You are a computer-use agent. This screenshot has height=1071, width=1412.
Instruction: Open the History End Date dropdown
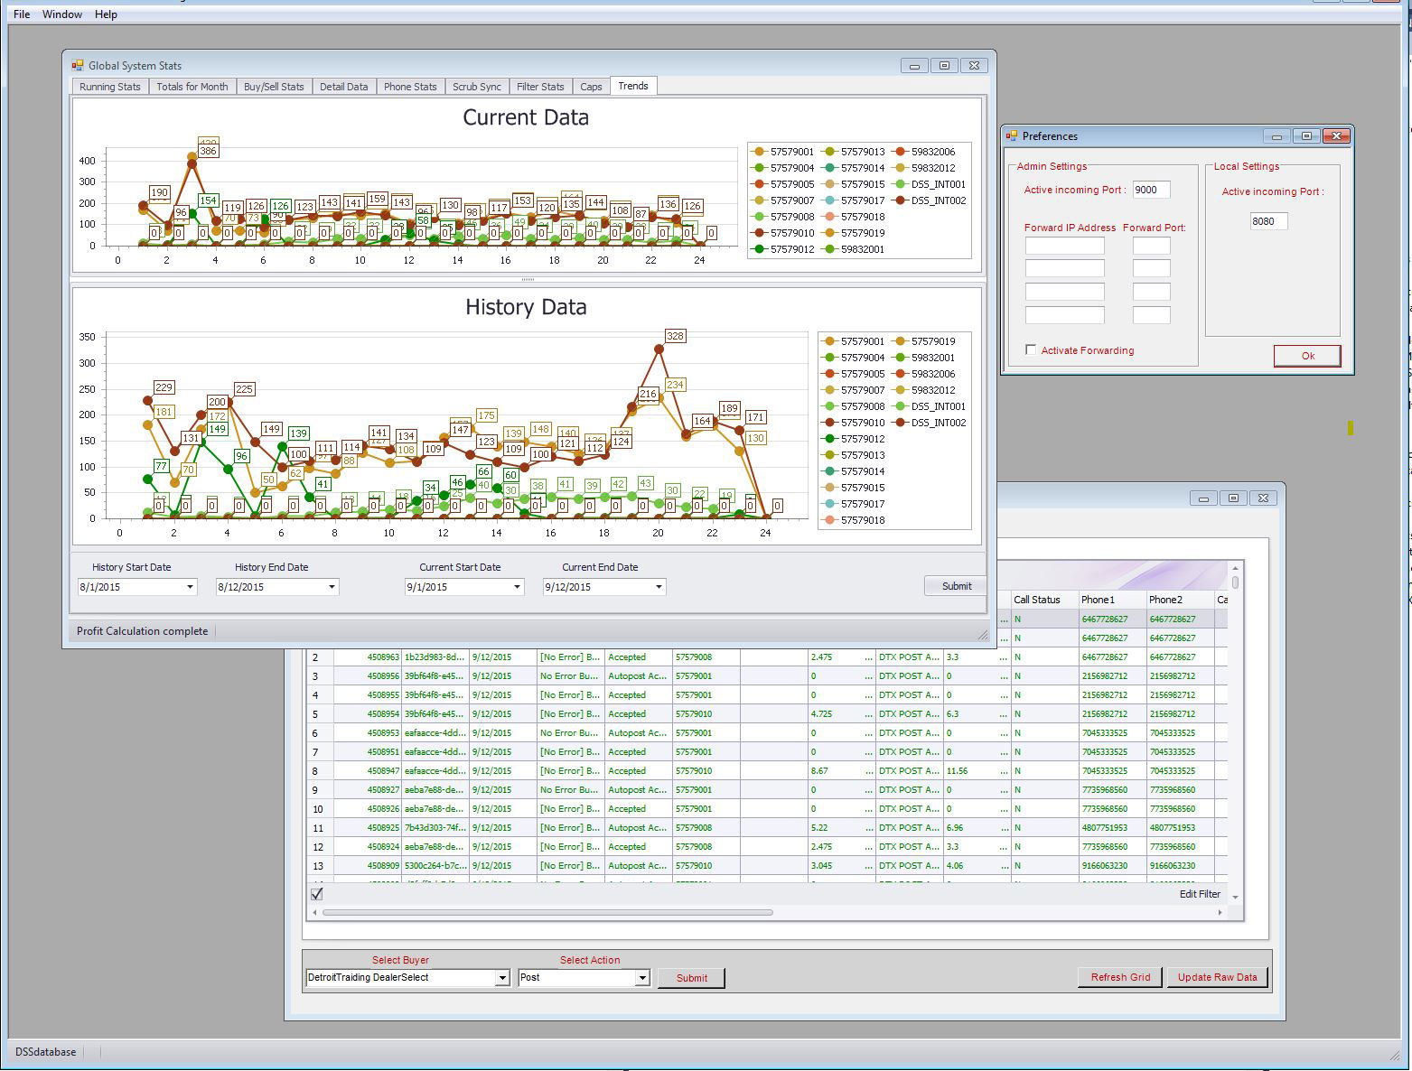point(332,587)
